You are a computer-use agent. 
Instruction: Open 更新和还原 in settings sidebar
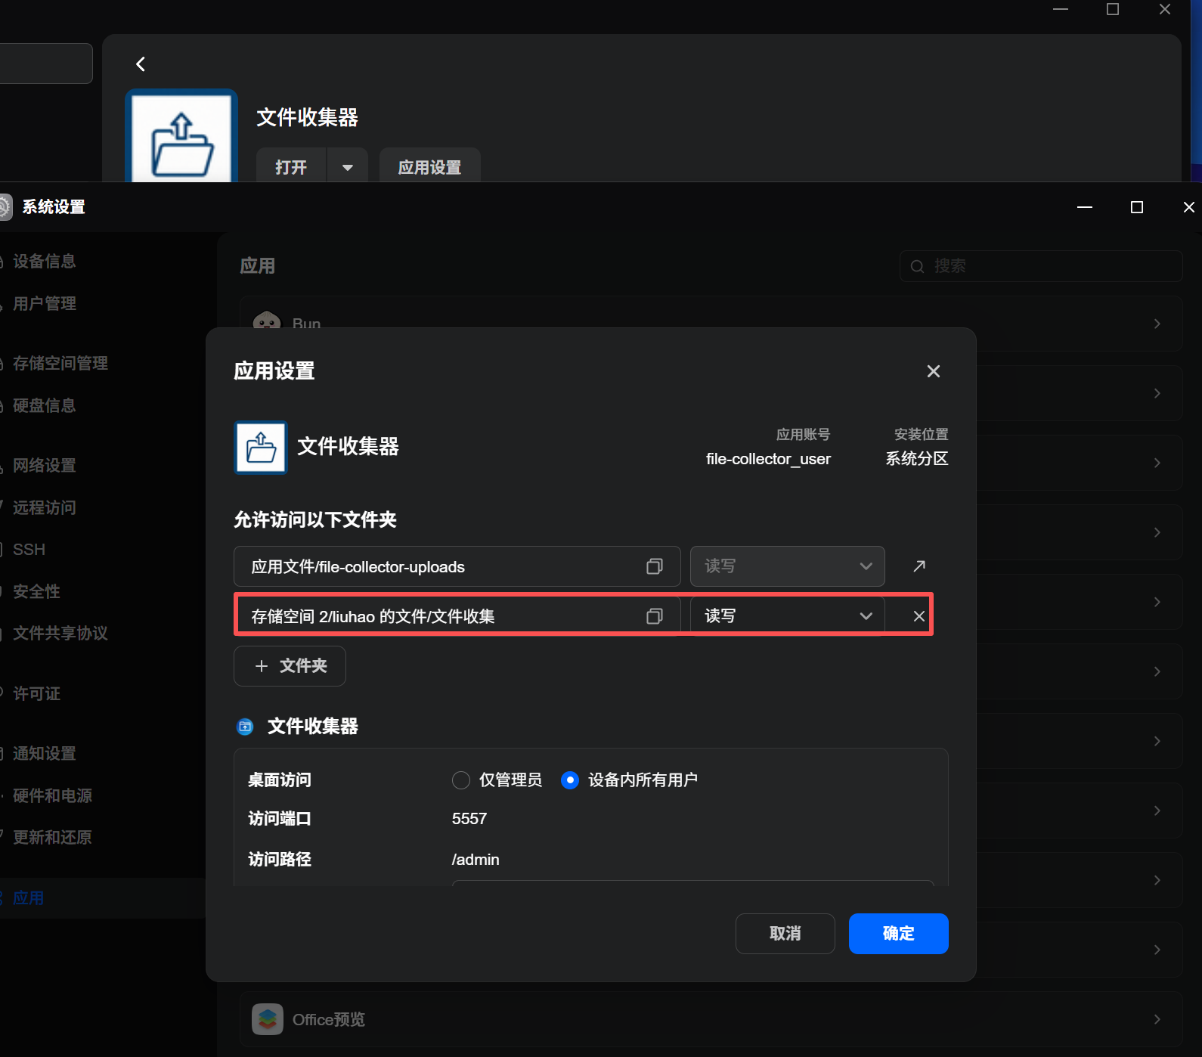tap(52, 838)
